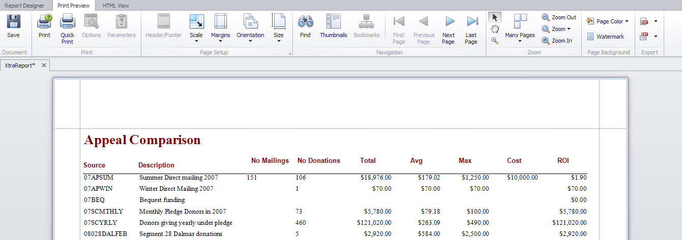This screenshot has height=240, width=682.
Task: Open the Page Color dropdown
Action: tap(607, 21)
